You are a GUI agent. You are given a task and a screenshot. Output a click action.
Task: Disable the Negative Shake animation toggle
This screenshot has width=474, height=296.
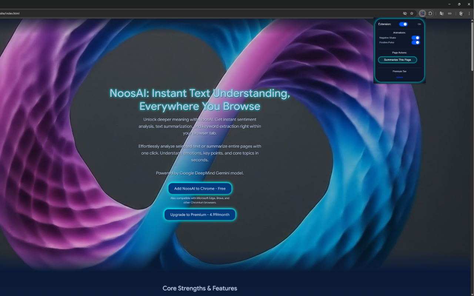[415, 38]
